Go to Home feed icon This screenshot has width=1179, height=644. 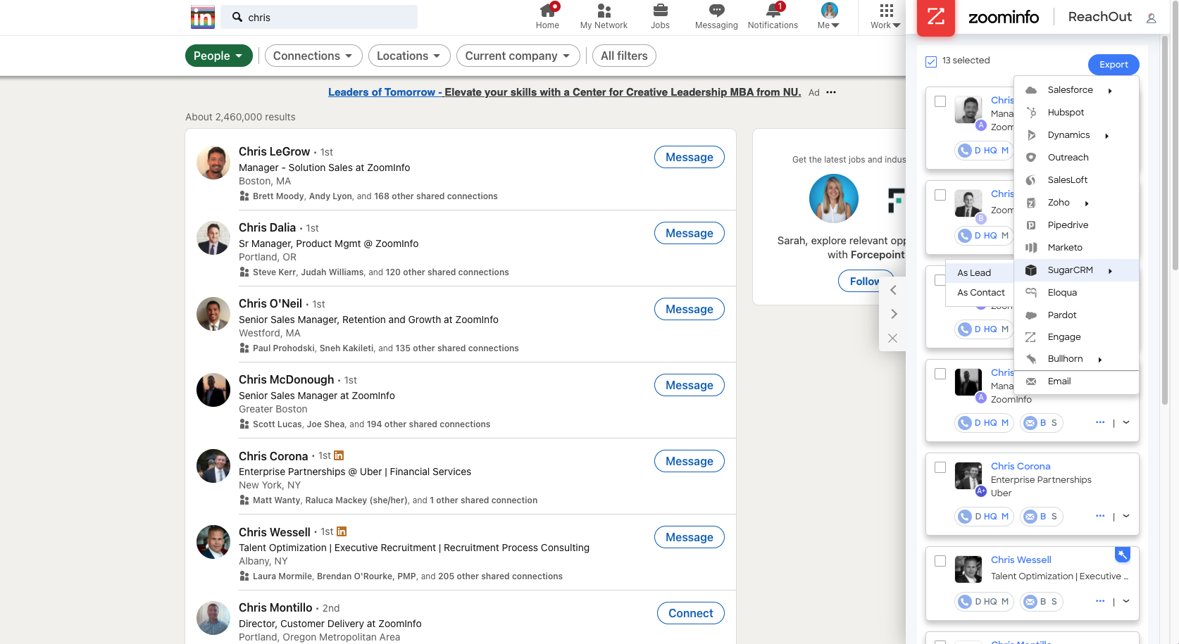(547, 11)
